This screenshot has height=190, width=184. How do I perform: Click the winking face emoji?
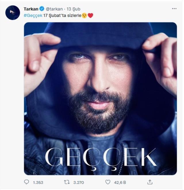click(x=84, y=16)
